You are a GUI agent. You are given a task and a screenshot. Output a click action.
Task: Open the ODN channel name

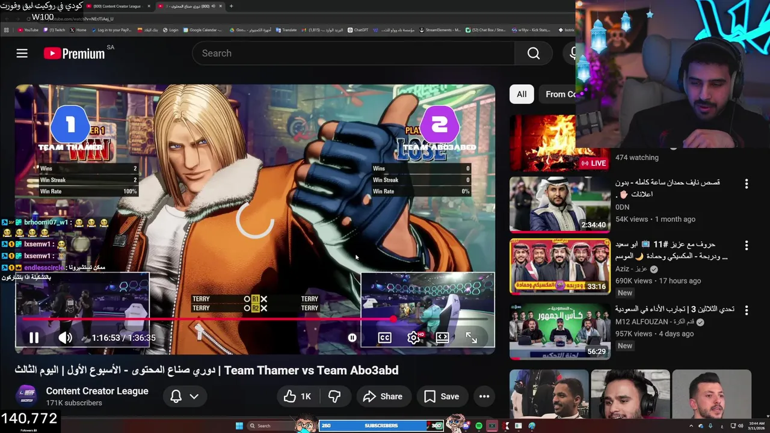[x=622, y=207]
